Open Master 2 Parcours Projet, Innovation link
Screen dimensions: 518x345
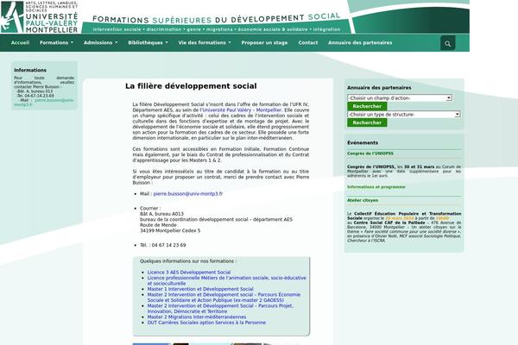(220, 309)
